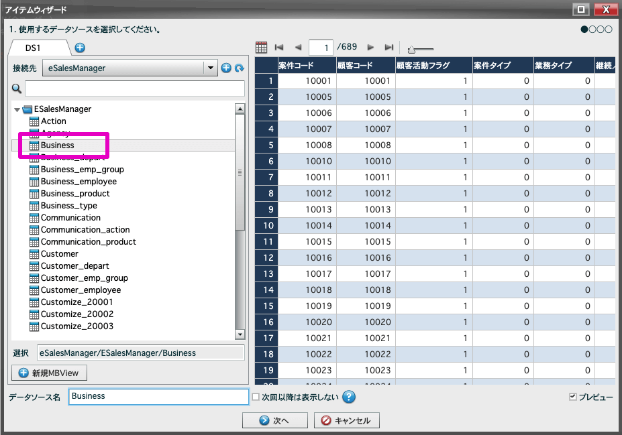Select the Communication_product table
This screenshot has height=435, width=622.
88,242
